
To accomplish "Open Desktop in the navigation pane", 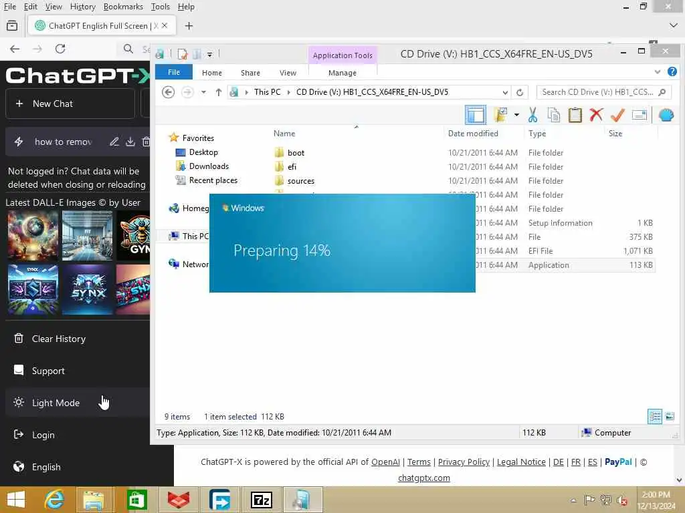I will [203, 152].
